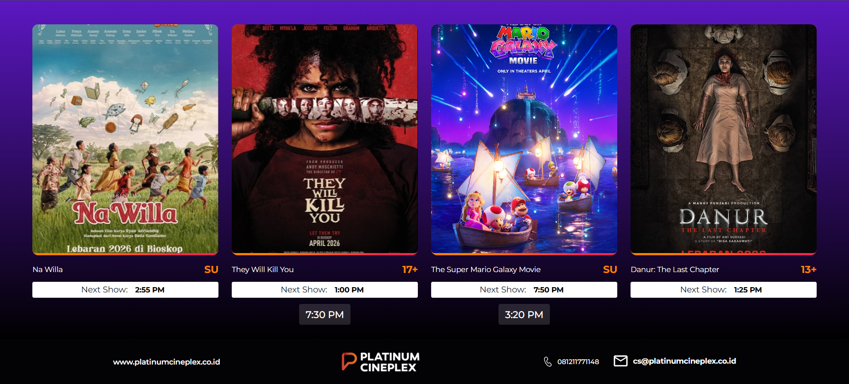Choose the Next Show 7:50 PM button
The height and width of the screenshot is (384, 849).
point(524,290)
